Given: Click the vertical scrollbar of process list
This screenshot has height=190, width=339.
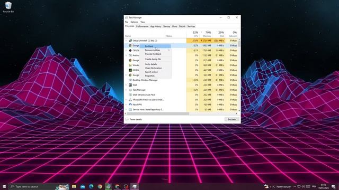Looking at the screenshot, I should click(239, 75).
